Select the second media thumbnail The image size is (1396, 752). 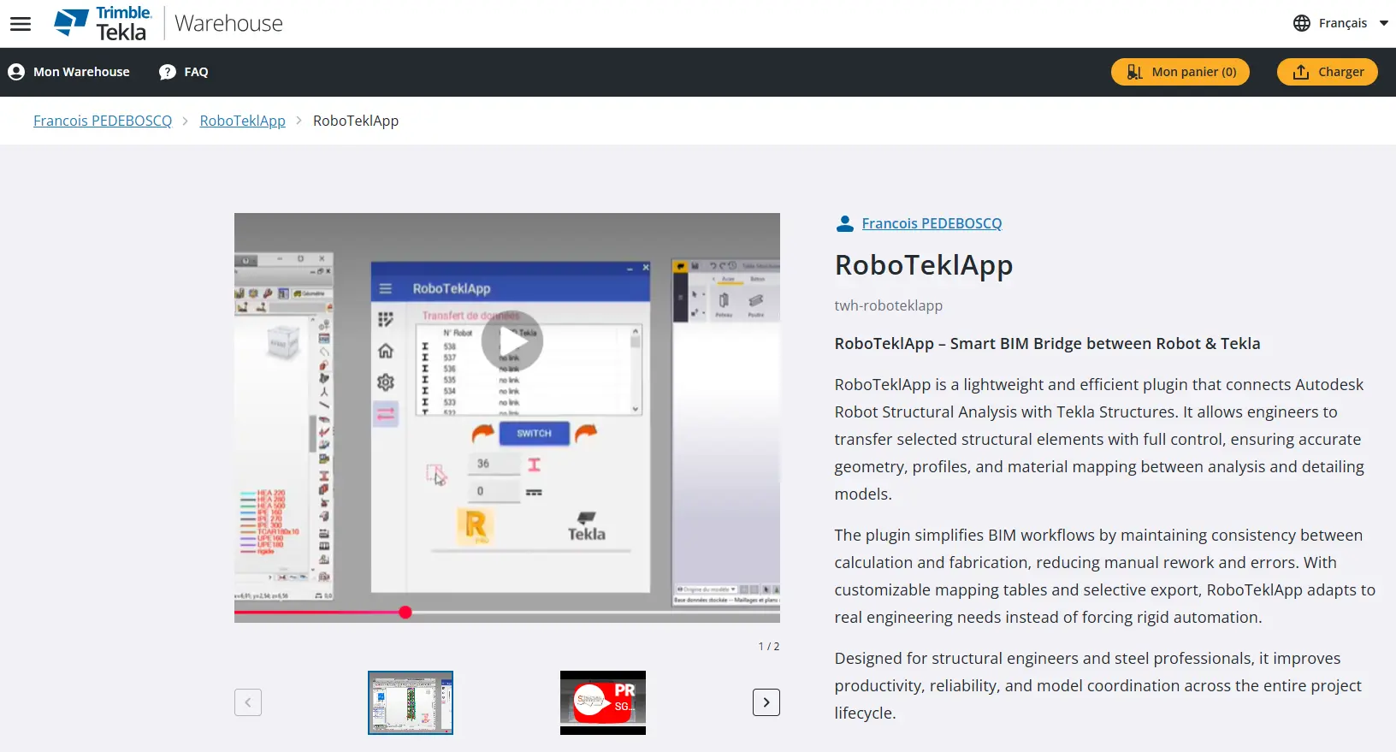(602, 702)
